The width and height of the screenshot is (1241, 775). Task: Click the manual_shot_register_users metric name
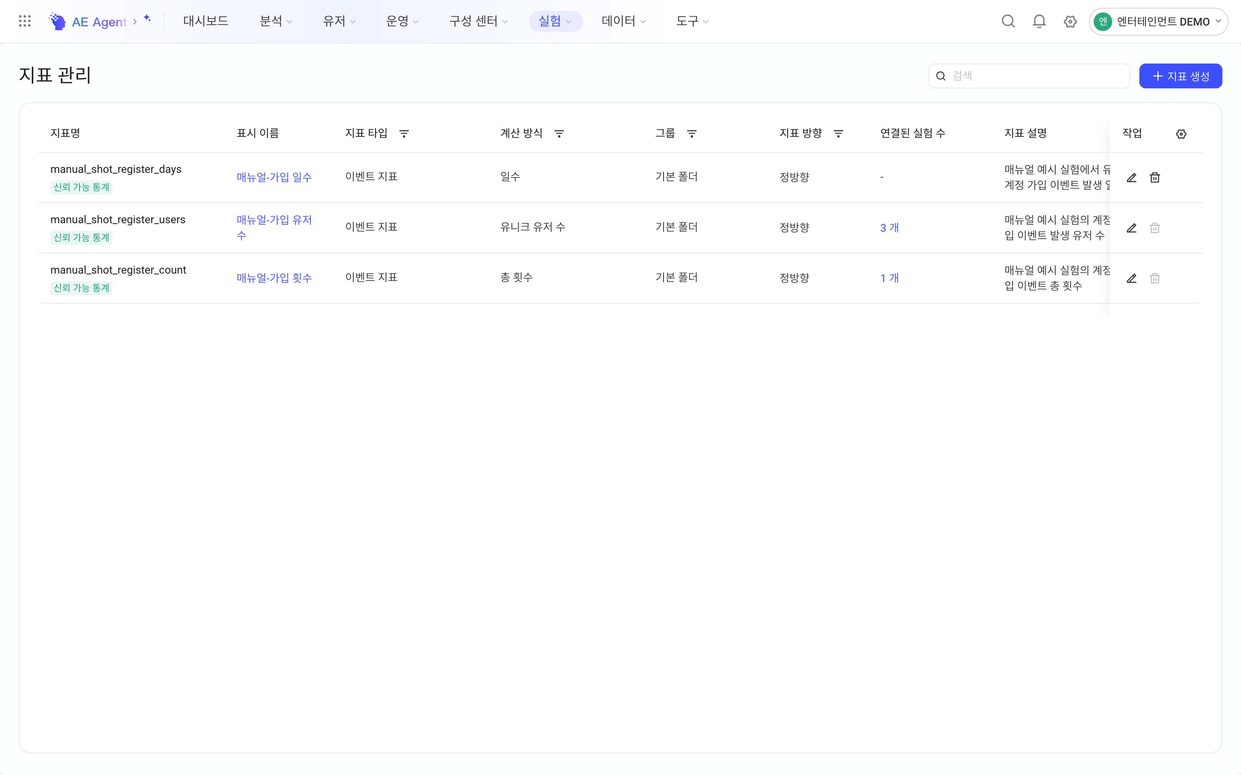pyautogui.click(x=118, y=219)
